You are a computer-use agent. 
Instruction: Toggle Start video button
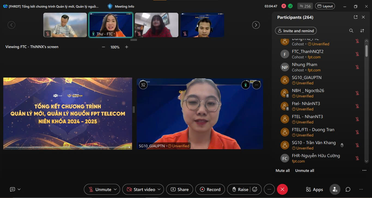click(141, 189)
